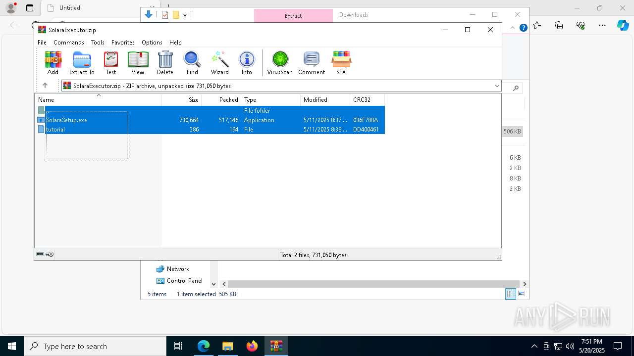Open Edge browser essentials heart icon
Viewport: 634px width, 356px height.
[x=581, y=25]
